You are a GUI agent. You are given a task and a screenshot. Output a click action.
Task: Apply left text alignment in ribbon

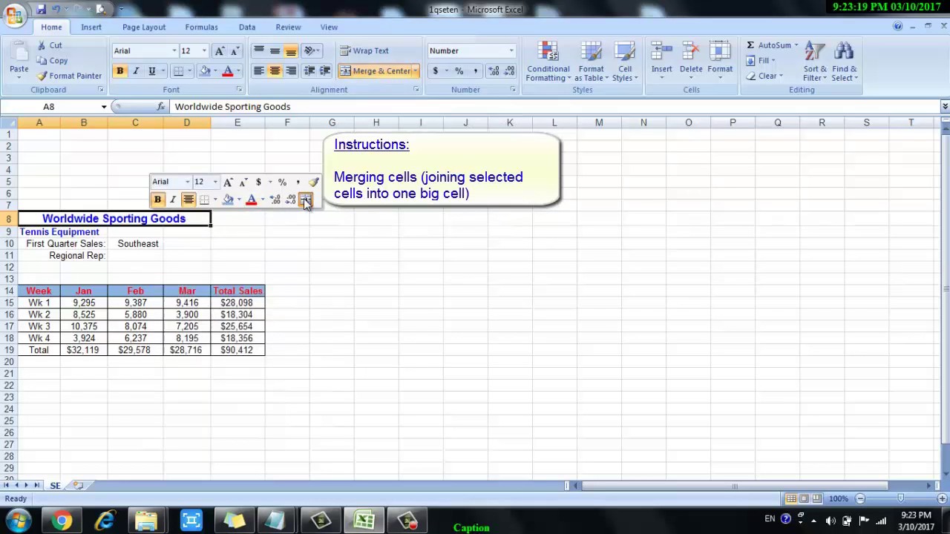click(258, 70)
